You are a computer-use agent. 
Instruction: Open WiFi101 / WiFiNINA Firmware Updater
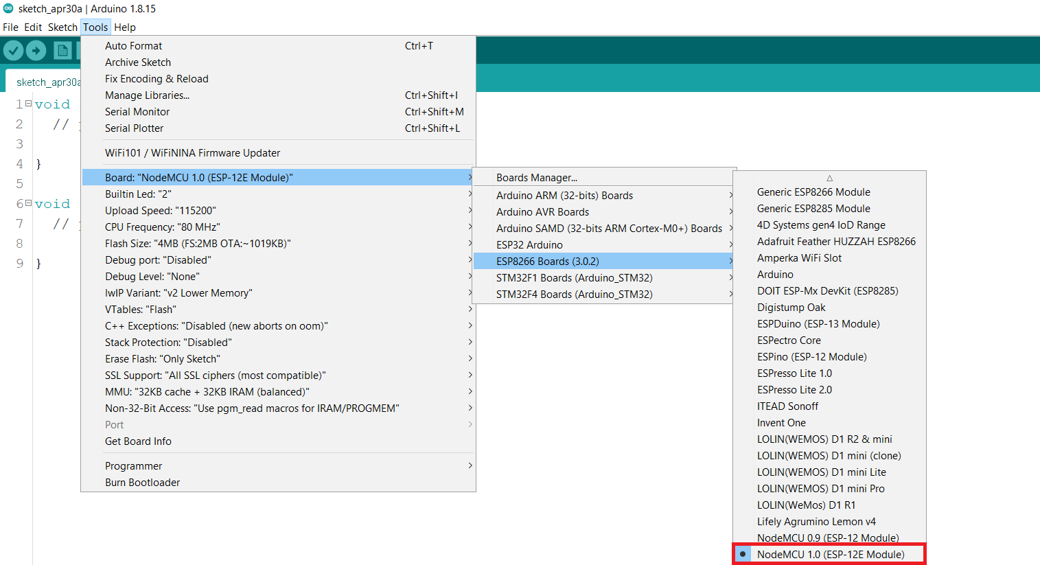tap(278, 153)
